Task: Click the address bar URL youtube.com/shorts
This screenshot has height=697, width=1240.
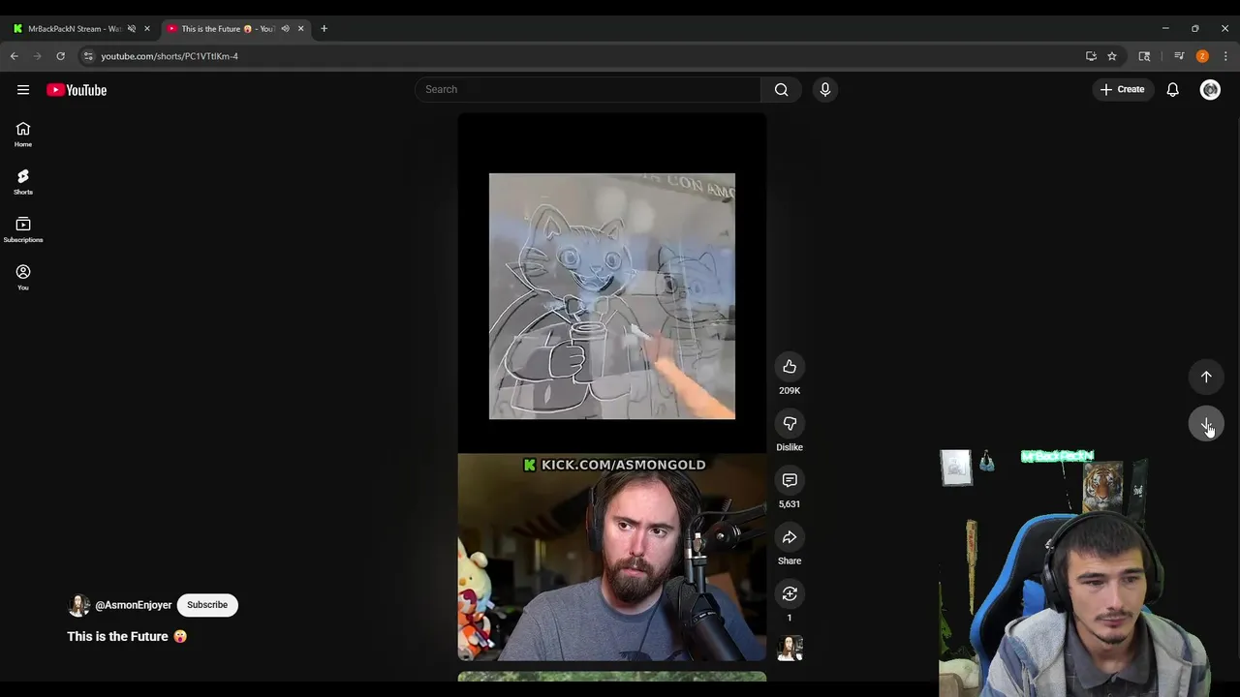Action: coord(170,56)
